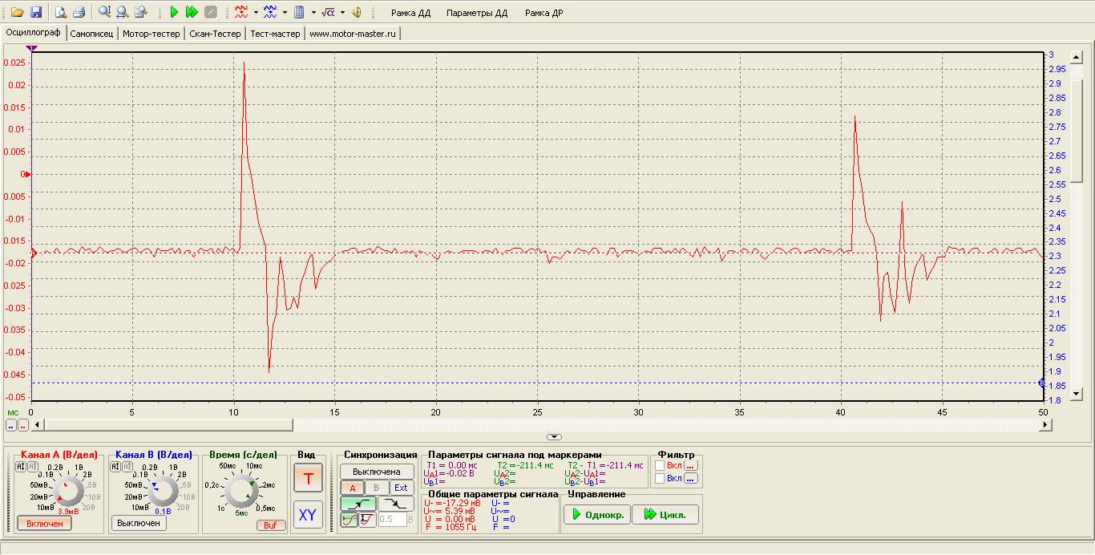Toggle the speaker sound icon
The height and width of the screenshot is (555, 1095).
[x=357, y=12]
